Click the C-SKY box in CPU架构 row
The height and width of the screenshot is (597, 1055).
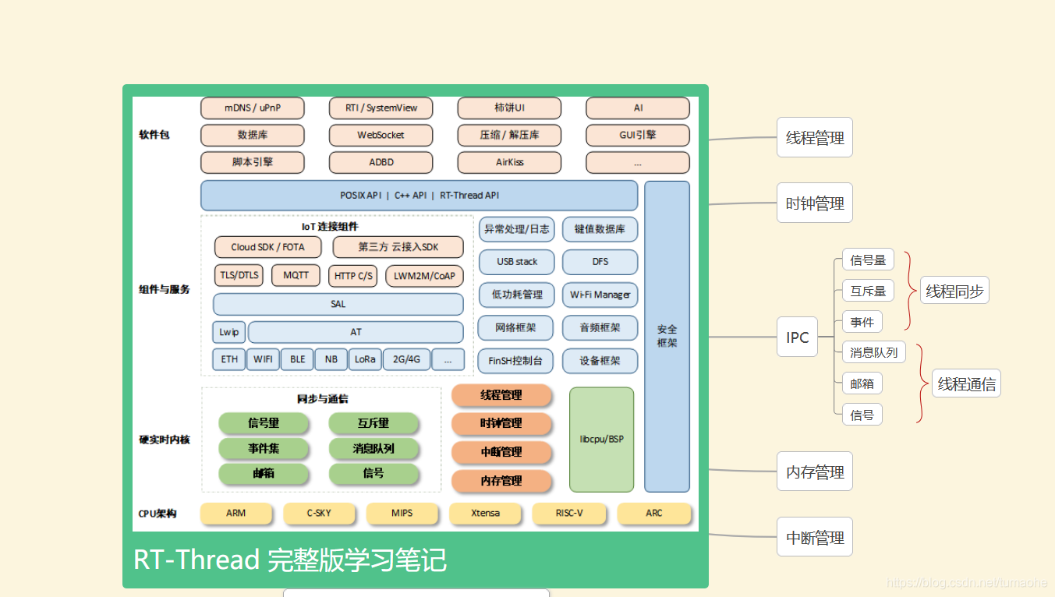[319, 514]
